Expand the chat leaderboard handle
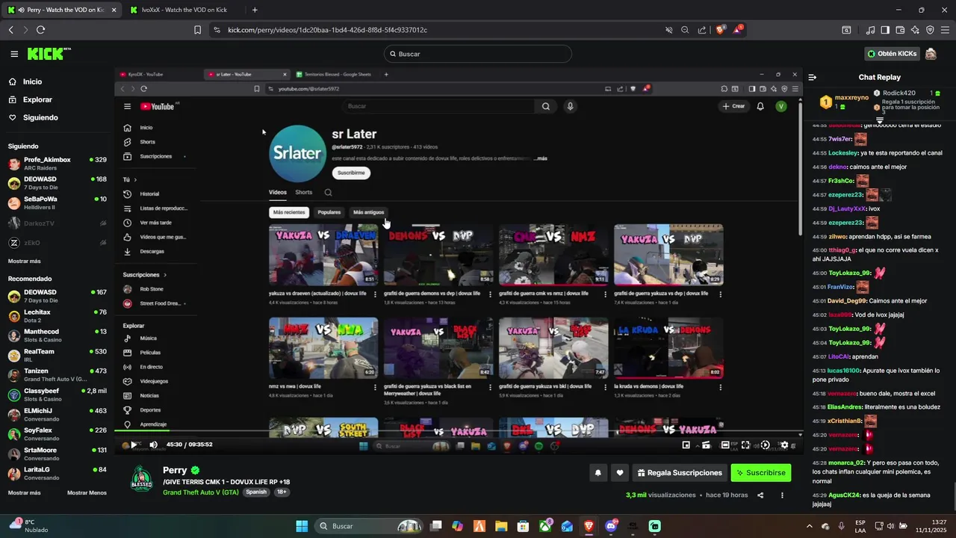The image size is (956, 538). pos(880,120)
